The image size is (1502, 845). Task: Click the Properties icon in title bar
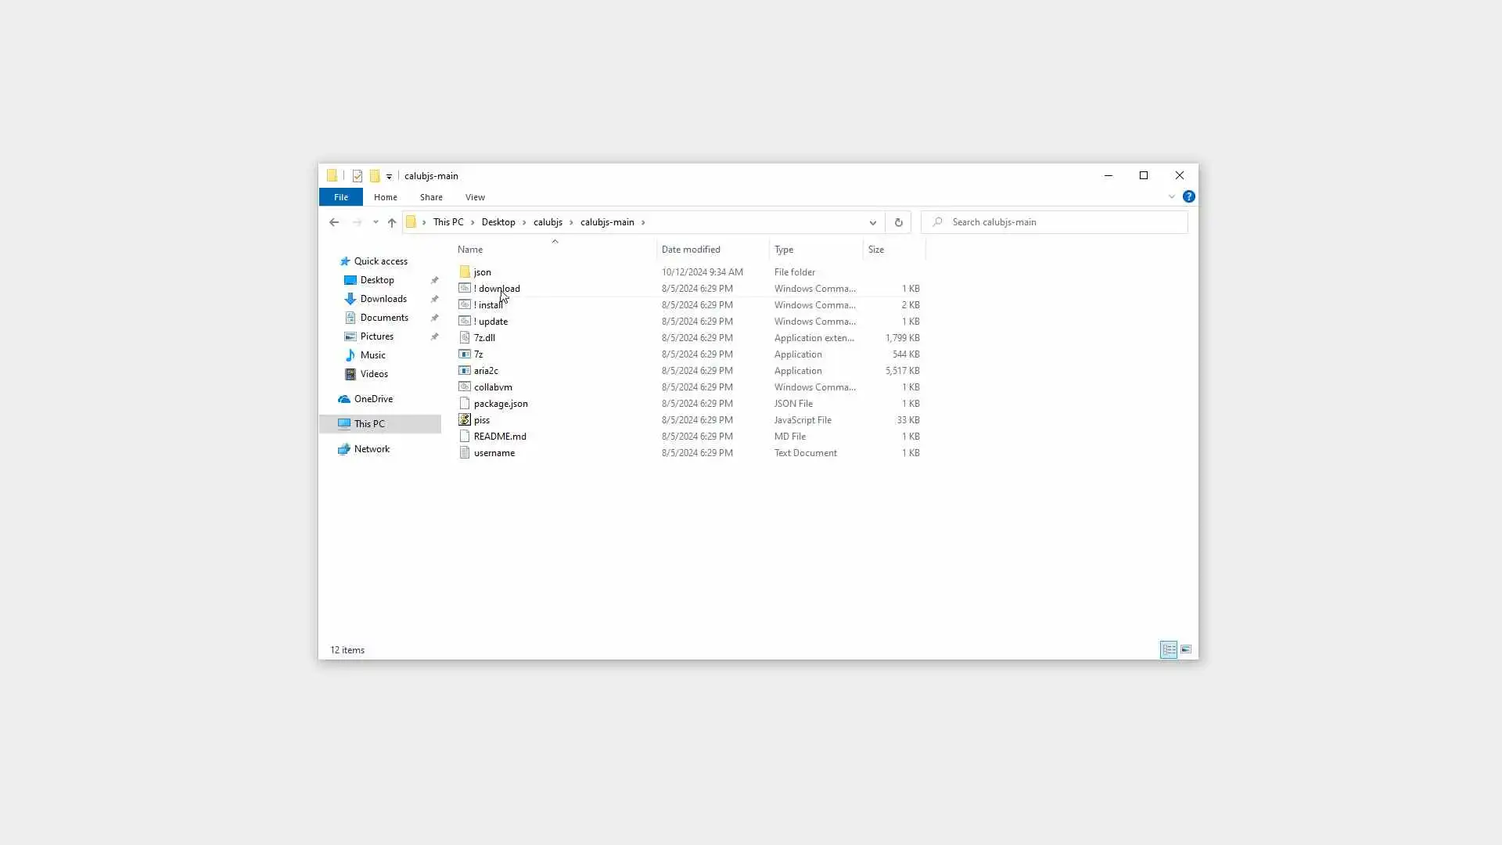(358, 176)
